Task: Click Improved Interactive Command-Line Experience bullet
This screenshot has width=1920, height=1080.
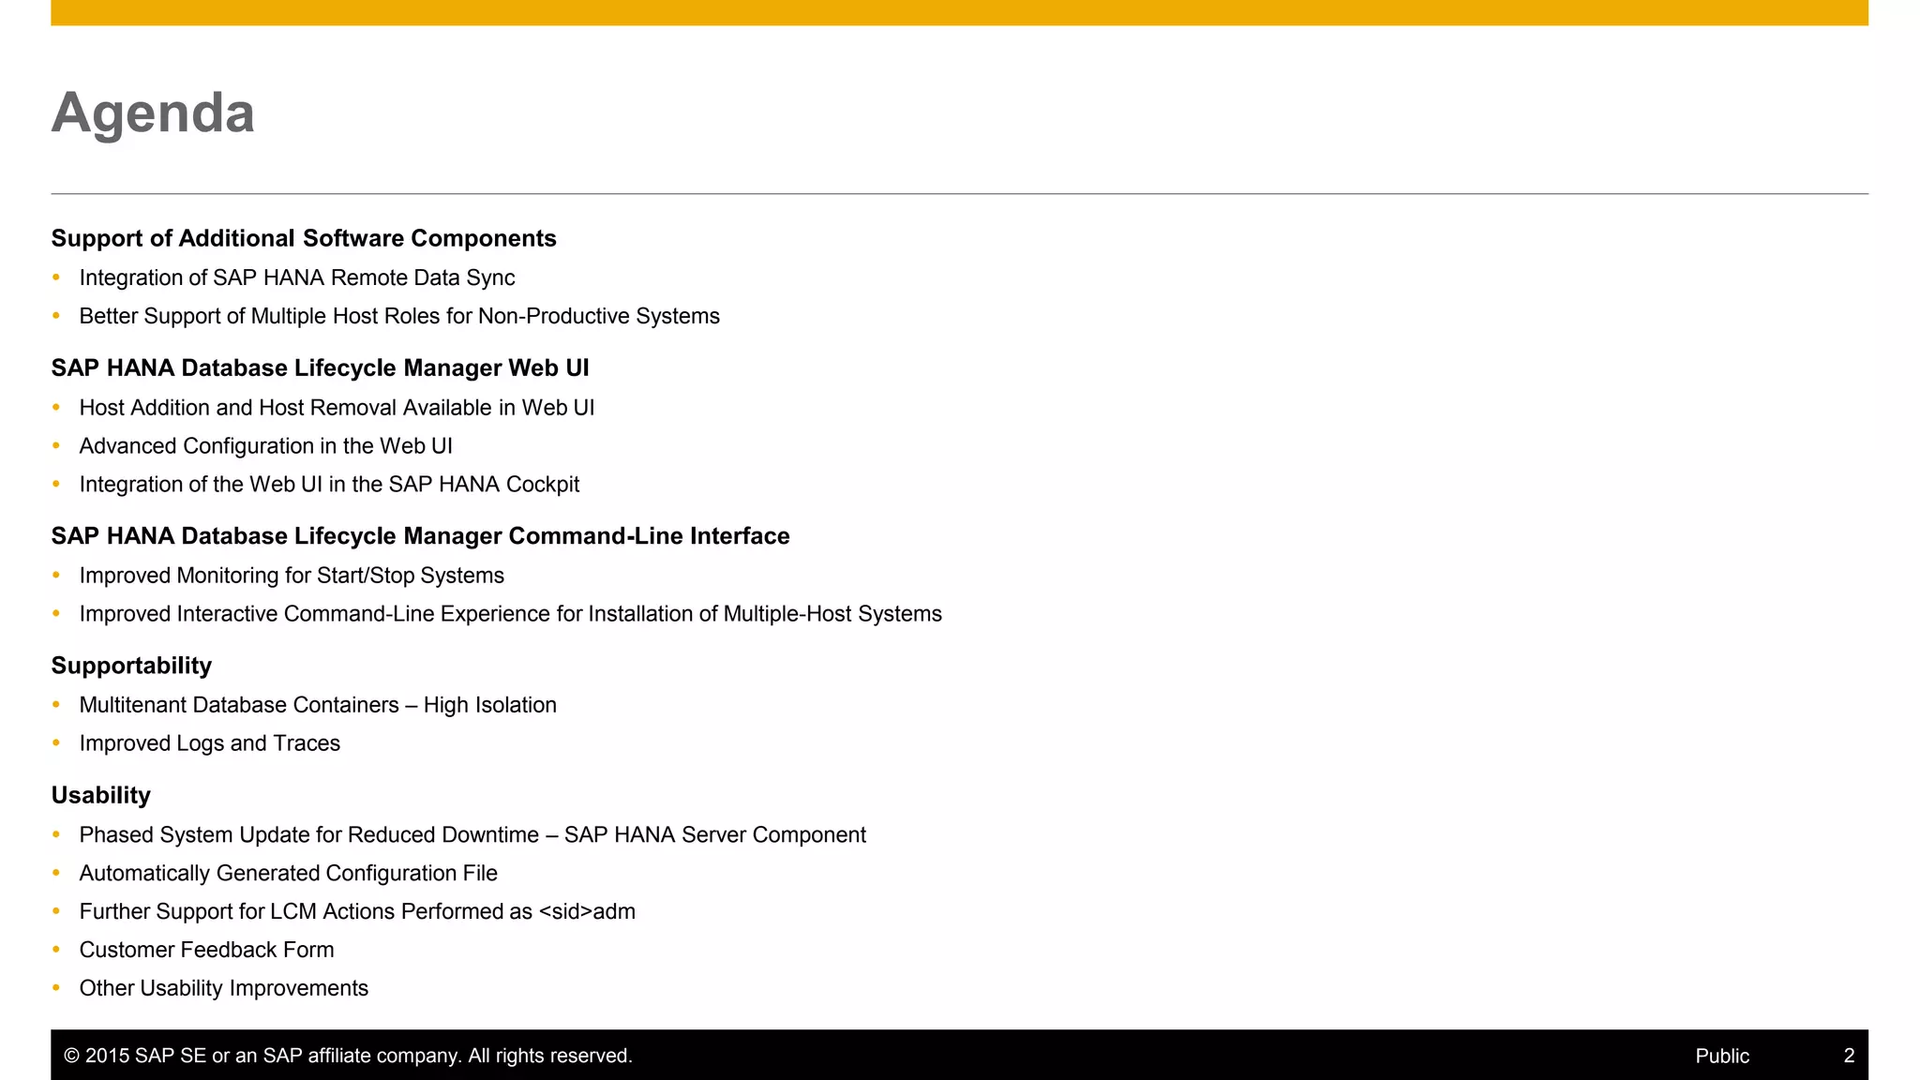Action: 511,614
